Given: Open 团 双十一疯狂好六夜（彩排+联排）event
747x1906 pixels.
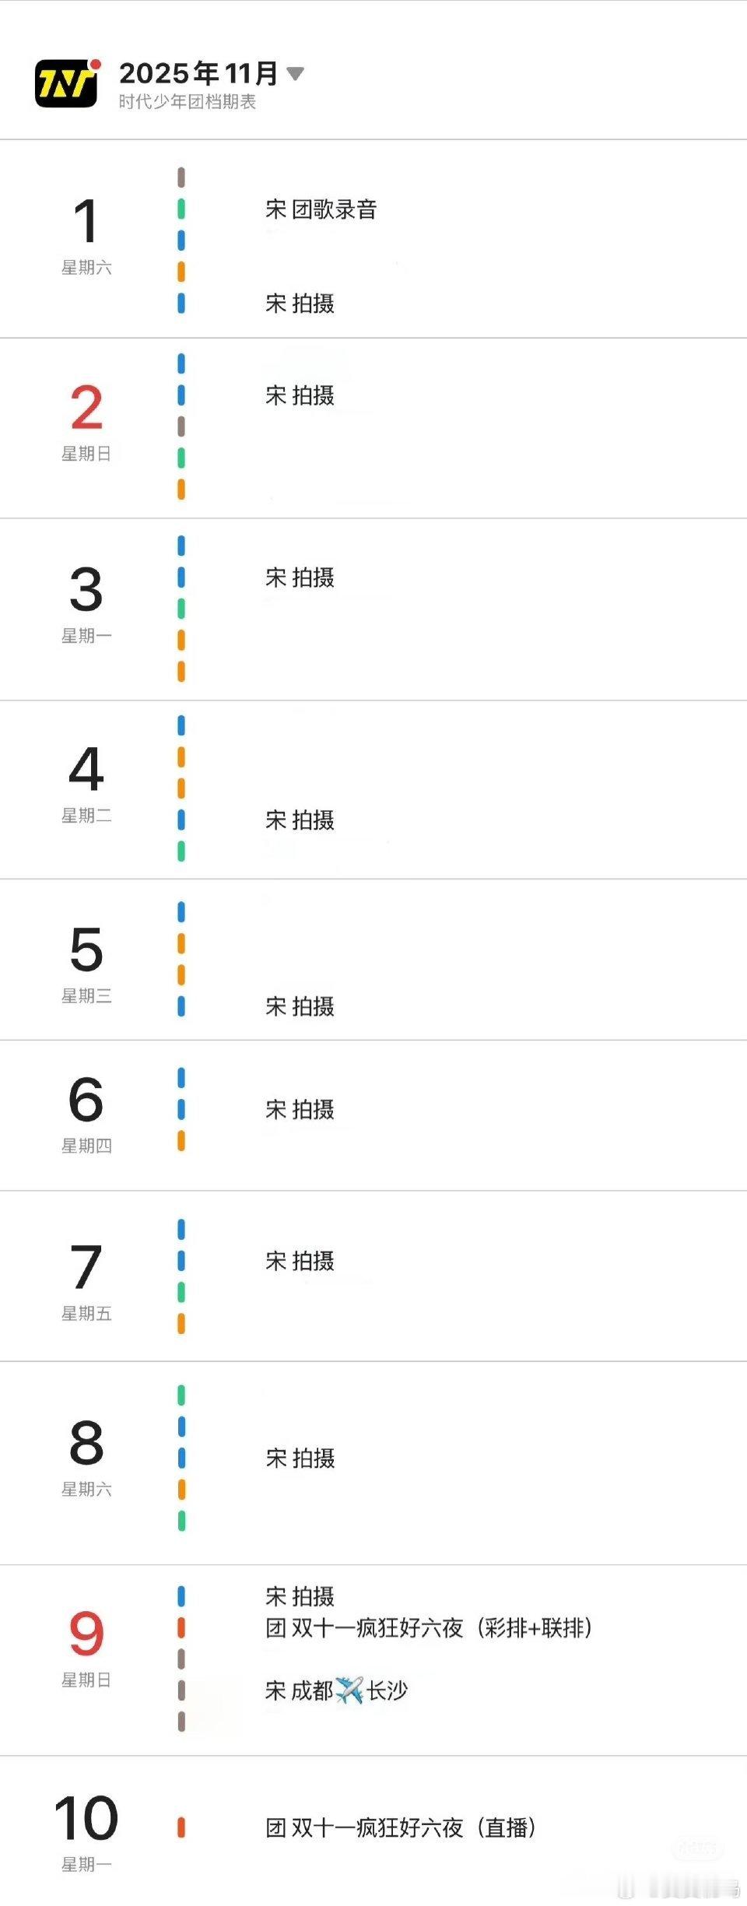Looking at the screenshot, I should 429,1627.
